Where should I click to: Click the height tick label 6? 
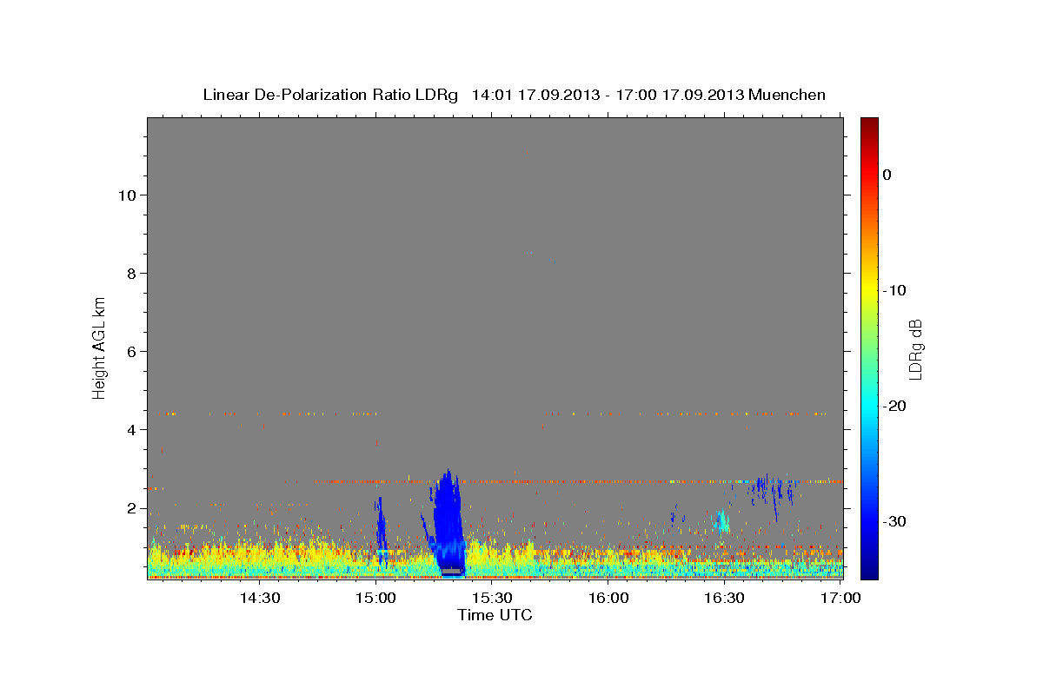132,351
